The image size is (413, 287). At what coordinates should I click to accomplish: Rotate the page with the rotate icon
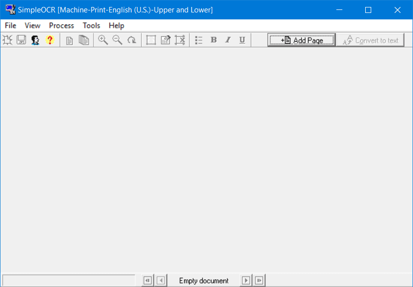point(131,40)
